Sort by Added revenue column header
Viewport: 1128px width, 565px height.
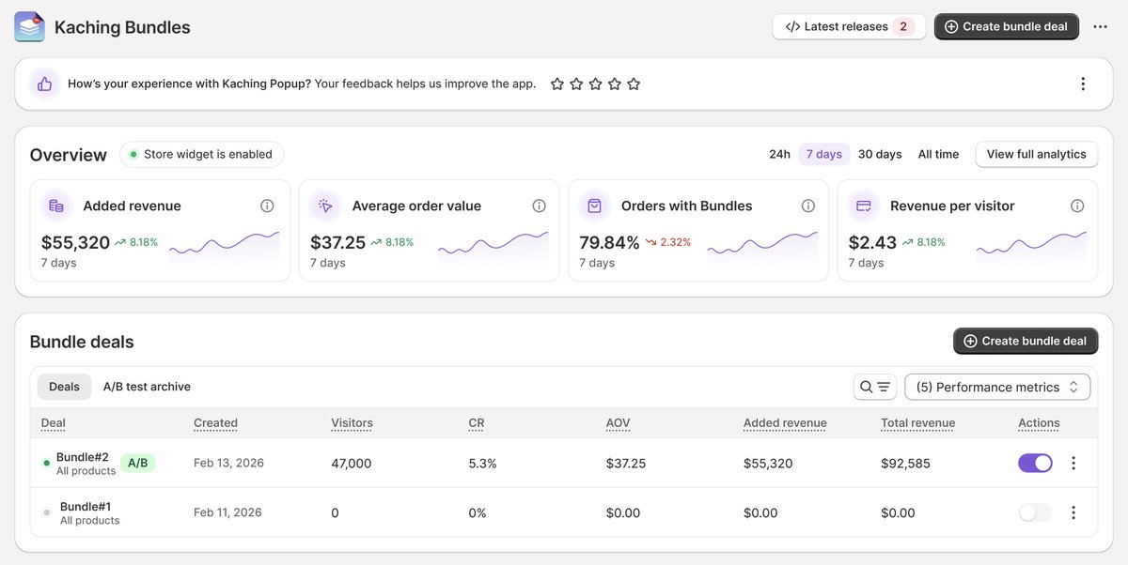pos(785,423)
